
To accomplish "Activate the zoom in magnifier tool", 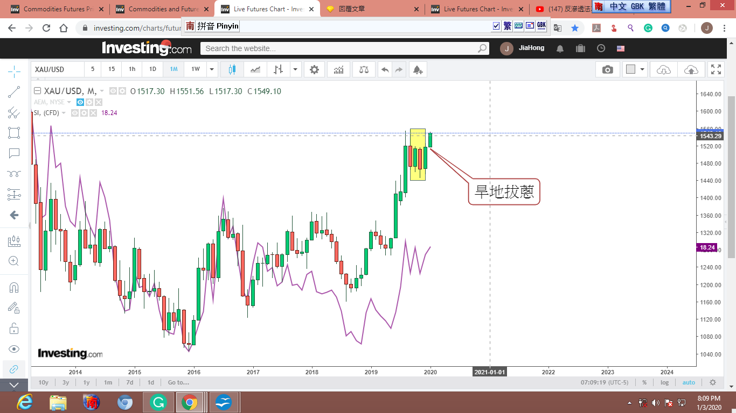I will (x=14, y=261).
